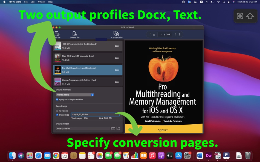This screenshot has width=260, height=162.
Task: Open System Preferences from the dock
Action: 187,155
